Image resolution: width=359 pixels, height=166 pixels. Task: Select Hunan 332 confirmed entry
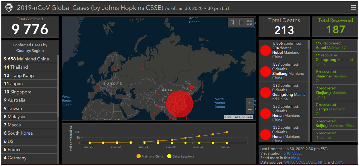tap(283, 133)
